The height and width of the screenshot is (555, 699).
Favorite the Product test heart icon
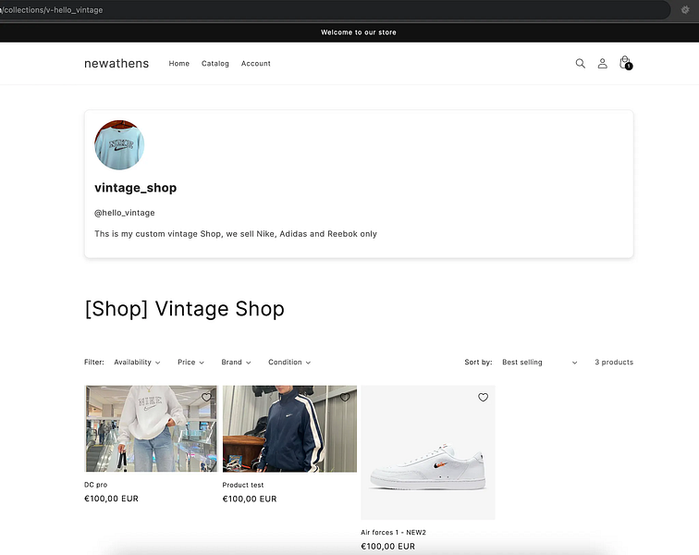345,397
